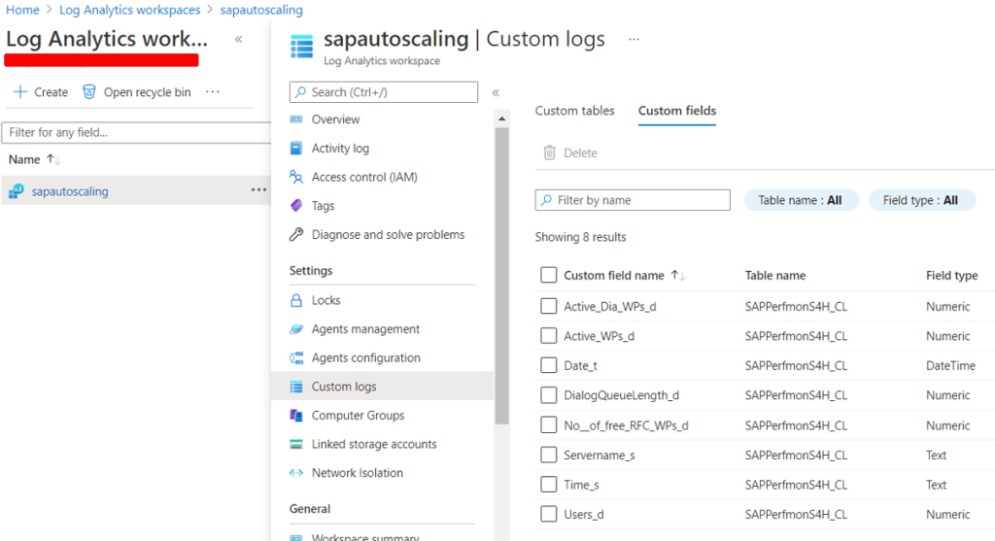
Task: Click the Custom logs header icon
Action: [301, 47]
